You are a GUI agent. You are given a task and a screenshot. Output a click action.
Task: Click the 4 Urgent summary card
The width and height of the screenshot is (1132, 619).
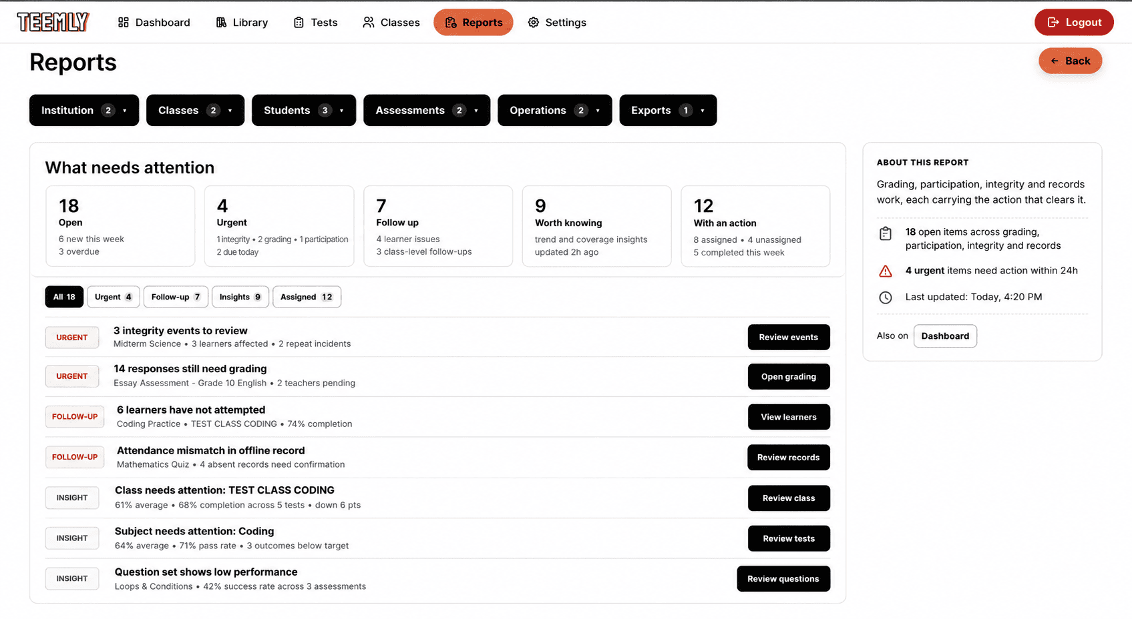pos(279,226)
